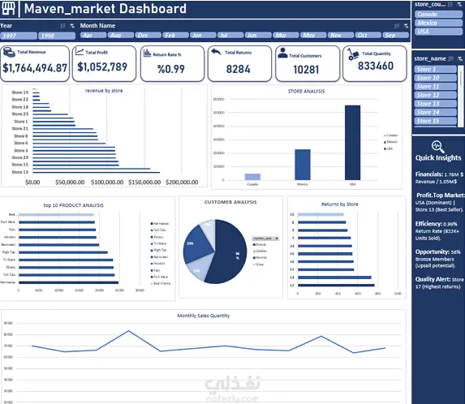Select May in the Month Name slicer
Screen dimensions: 465x404
313,35
